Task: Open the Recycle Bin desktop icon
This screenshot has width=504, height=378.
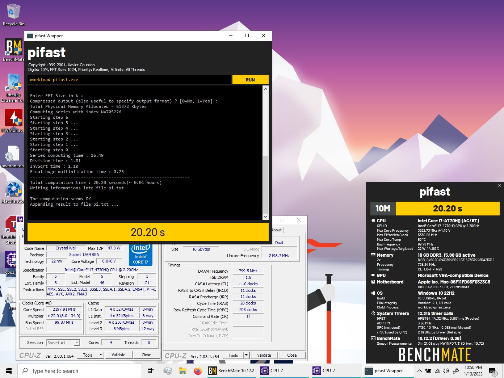Action: 13,14
